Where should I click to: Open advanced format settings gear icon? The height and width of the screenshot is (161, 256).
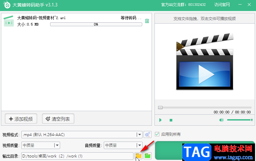point(147,134)
